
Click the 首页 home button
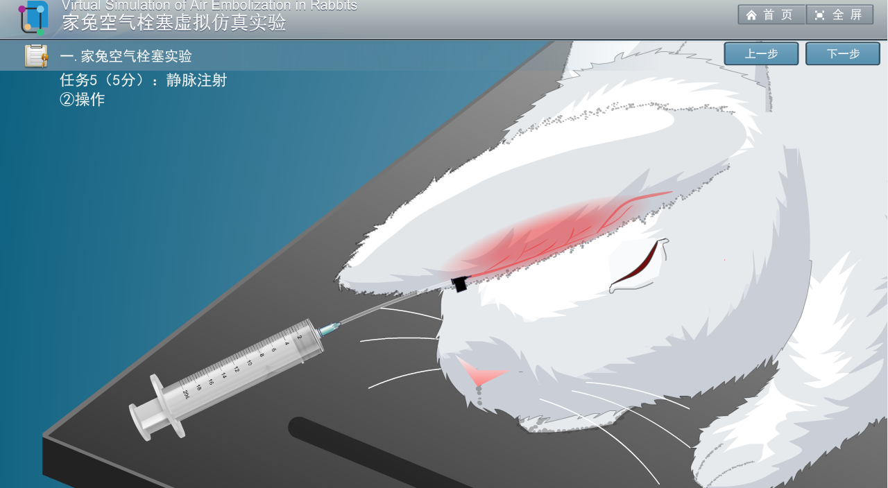point(771,15)
